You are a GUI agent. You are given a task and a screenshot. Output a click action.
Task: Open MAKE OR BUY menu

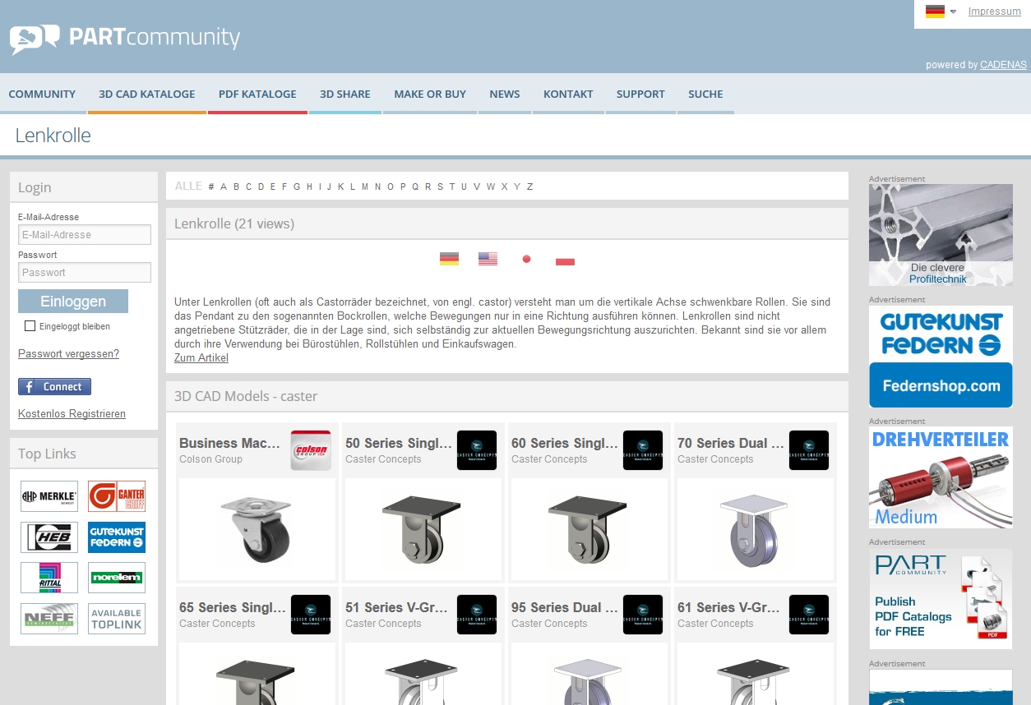(x=430, y=94)
